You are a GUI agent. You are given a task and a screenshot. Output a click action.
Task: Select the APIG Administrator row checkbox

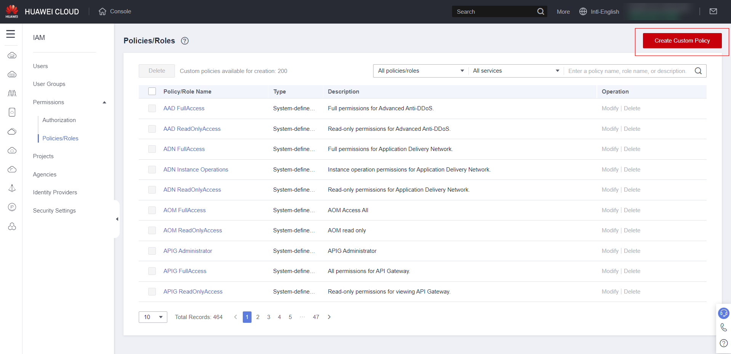pyautogui.click(x=152, y=251)
